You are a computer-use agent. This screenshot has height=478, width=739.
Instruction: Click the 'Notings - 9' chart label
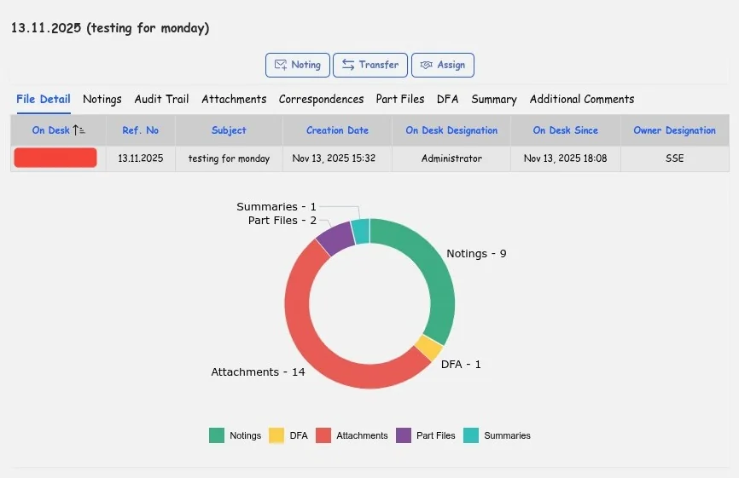pos(476,254)
